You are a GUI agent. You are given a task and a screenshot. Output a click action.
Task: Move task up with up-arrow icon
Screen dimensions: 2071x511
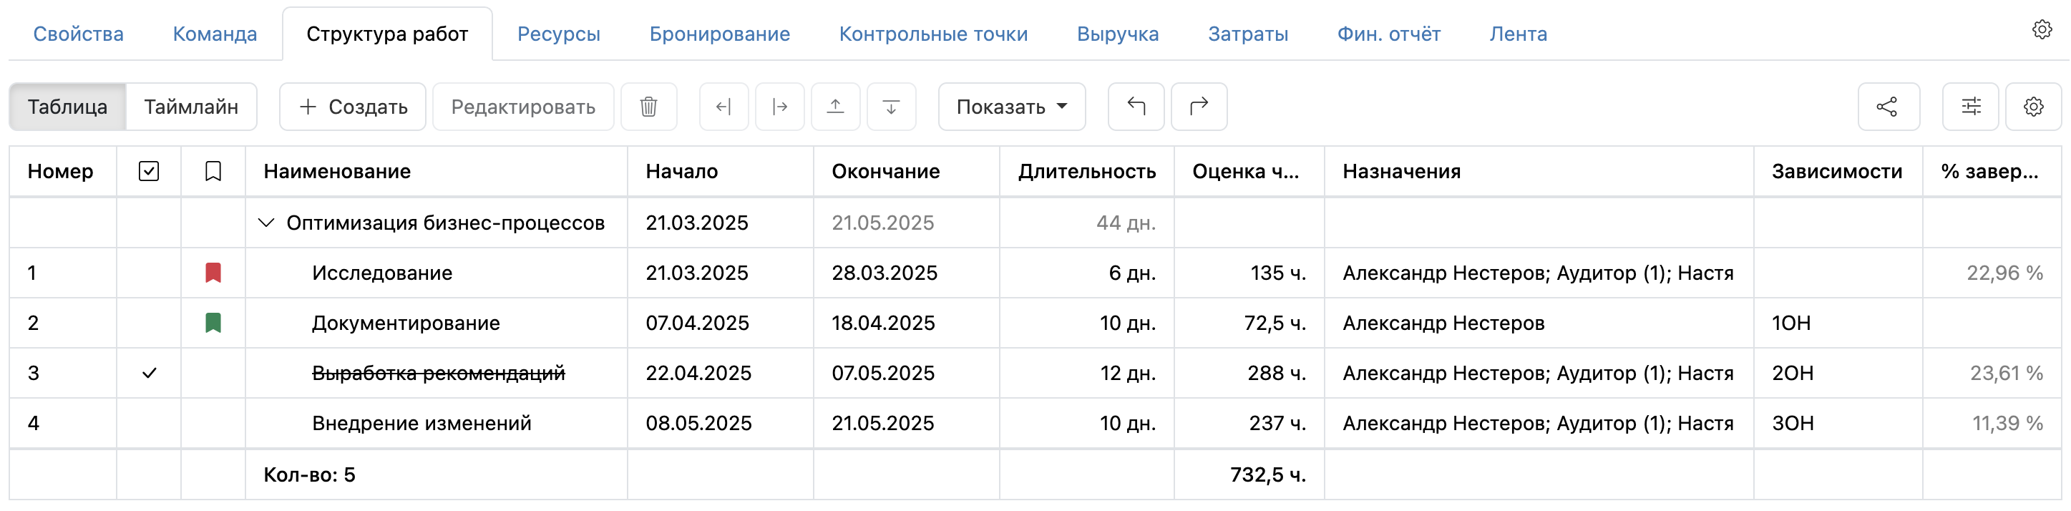(835, 106)
